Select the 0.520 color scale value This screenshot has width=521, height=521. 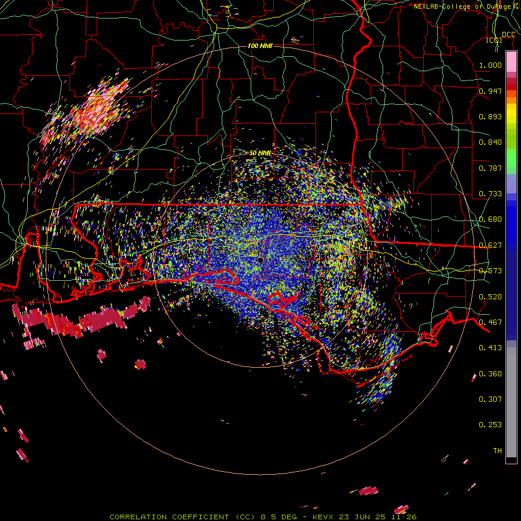[x=490, y=297]
